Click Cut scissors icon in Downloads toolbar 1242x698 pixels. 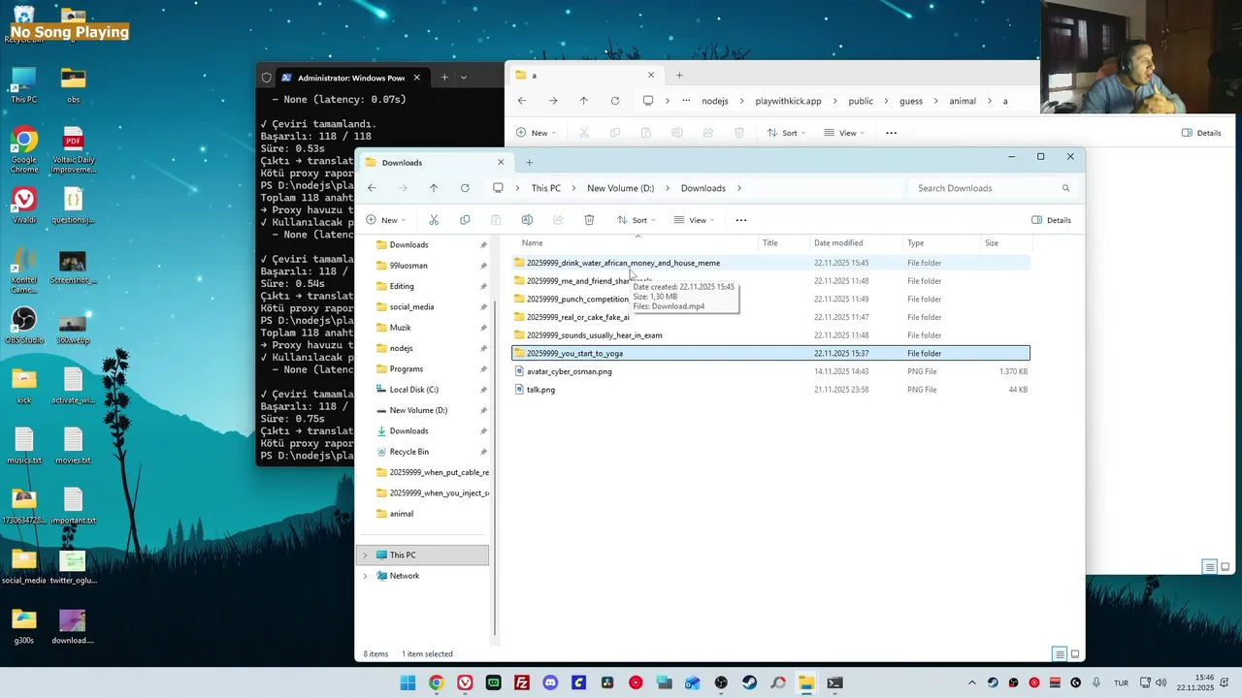(434, 220)
